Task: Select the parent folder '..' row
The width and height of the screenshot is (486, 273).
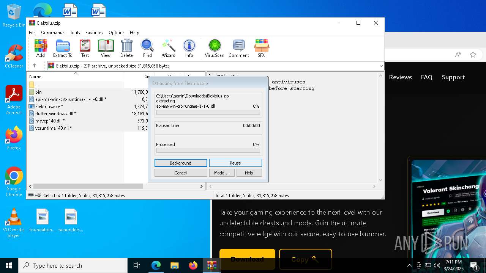Action: point(87,85)
